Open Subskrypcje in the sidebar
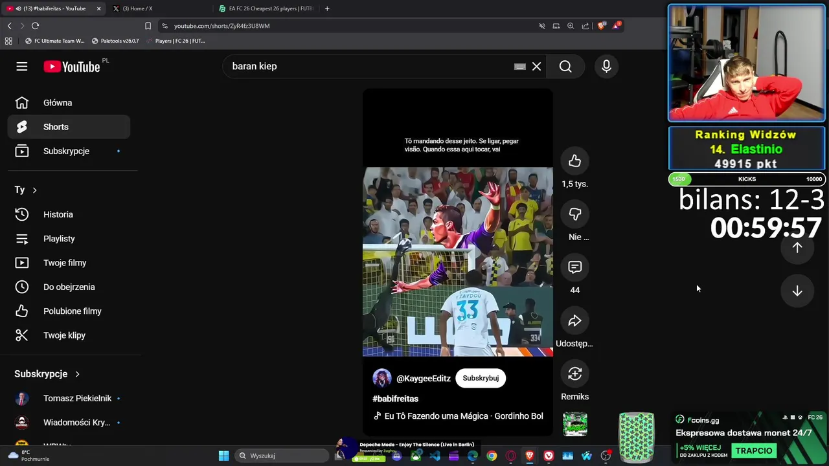The width and height of the screenshot is (829, 466). [69, 151]
